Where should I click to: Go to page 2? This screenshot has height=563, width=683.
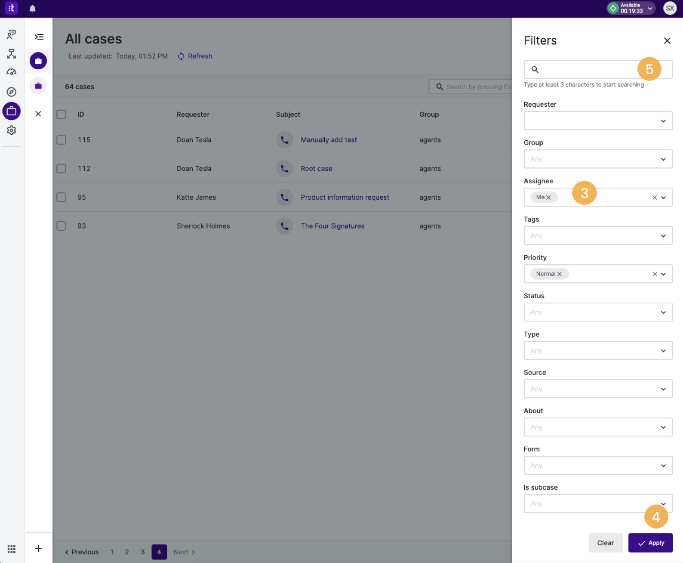pos(127,552)
